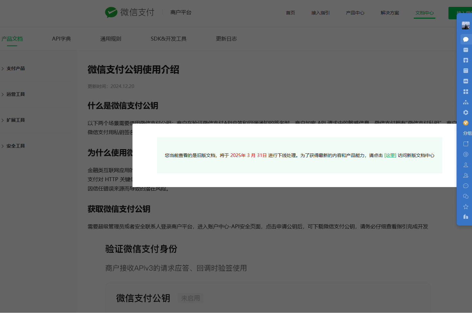Select the chat bubble icon in sidebar
472x313 pixels.
[x=466, y=39]
